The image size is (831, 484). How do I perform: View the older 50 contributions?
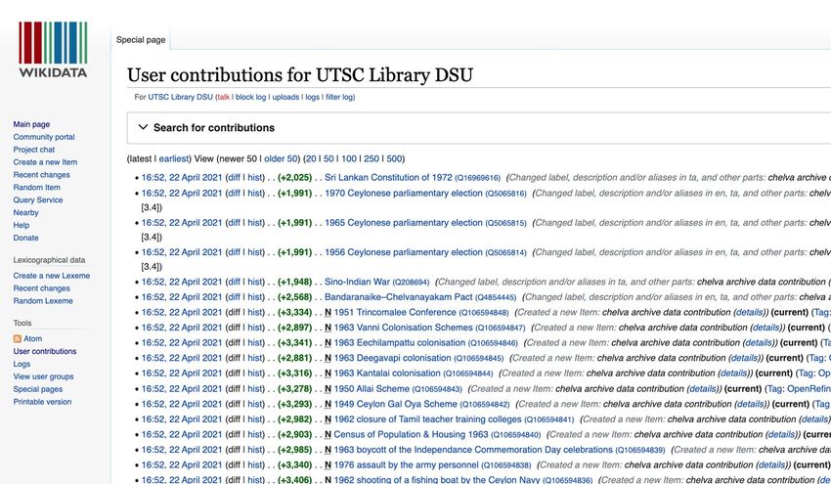pyautogui.click(x=282, y=158)
